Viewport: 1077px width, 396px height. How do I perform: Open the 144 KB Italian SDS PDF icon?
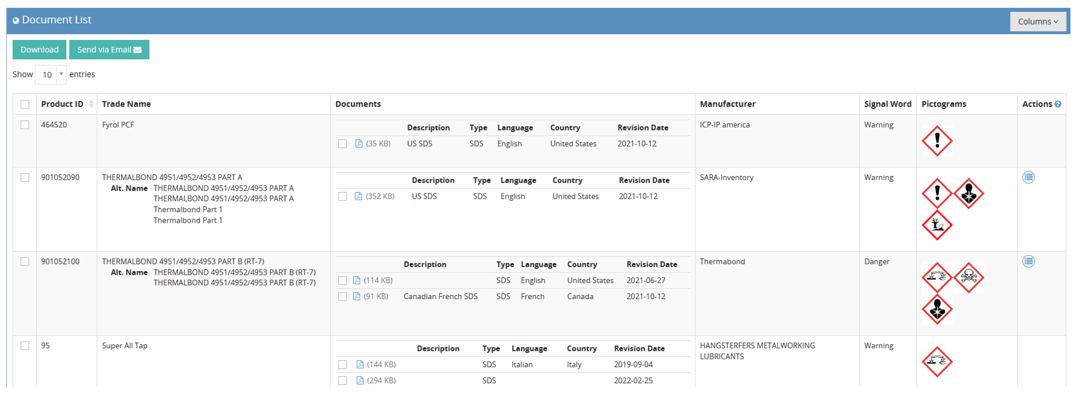pyautogui.click(x=360, y=364)
